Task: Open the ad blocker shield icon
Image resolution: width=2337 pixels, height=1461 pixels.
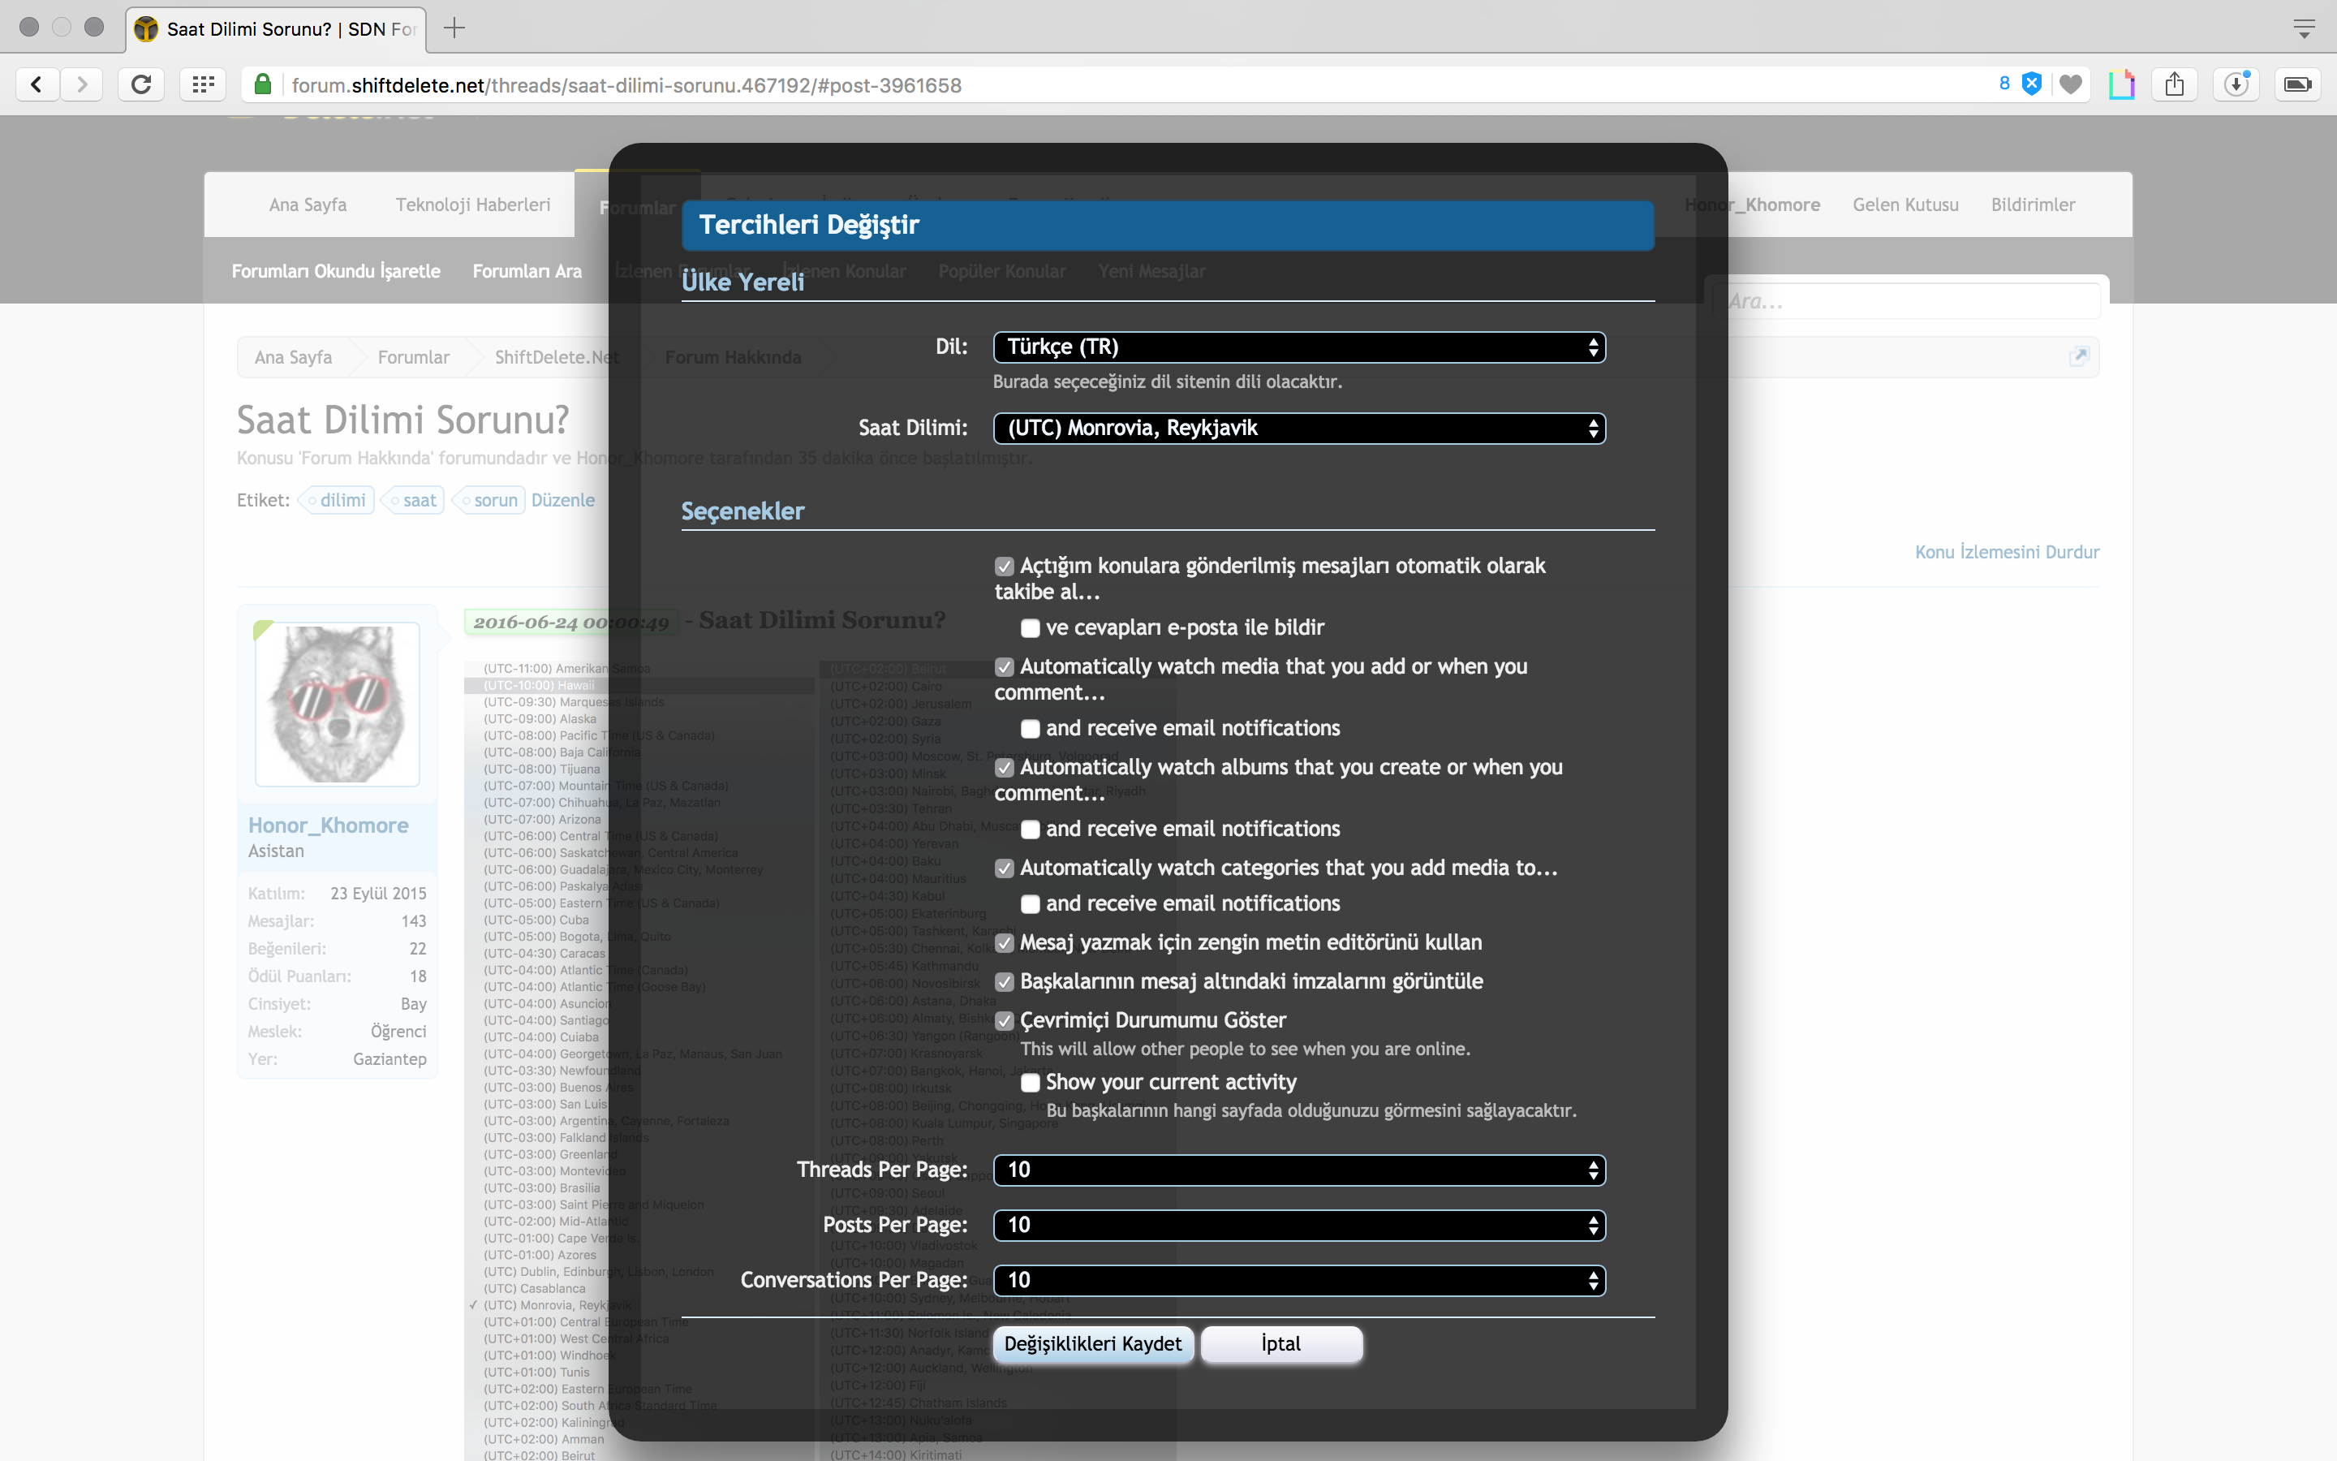Action: pyautogui.click(x=2032, y=85)
